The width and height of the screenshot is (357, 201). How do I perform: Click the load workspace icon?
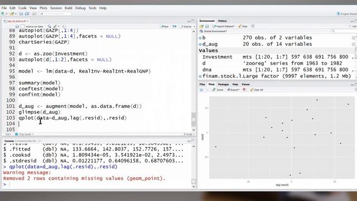201,26
